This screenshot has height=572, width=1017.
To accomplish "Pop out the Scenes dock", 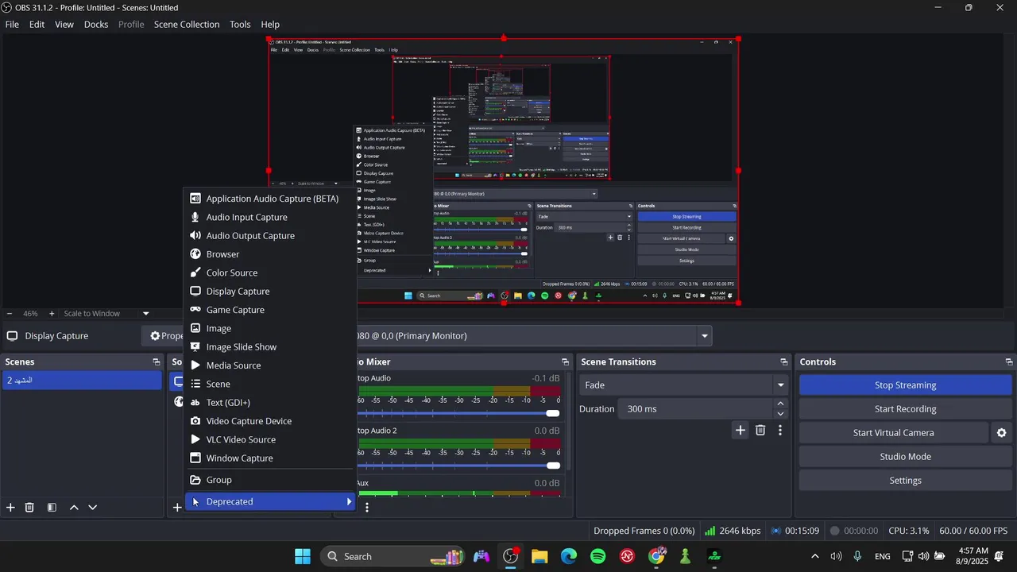I will [156, 362].
